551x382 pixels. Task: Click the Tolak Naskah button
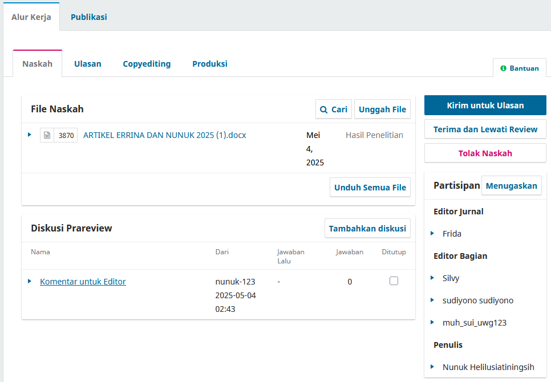pos(485,153)
